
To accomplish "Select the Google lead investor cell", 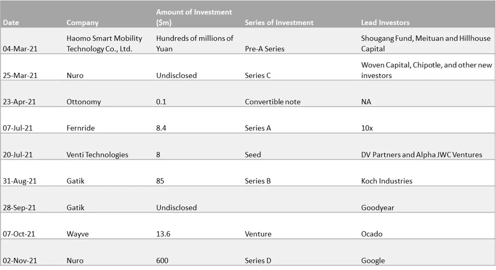I will click(373, 260).
